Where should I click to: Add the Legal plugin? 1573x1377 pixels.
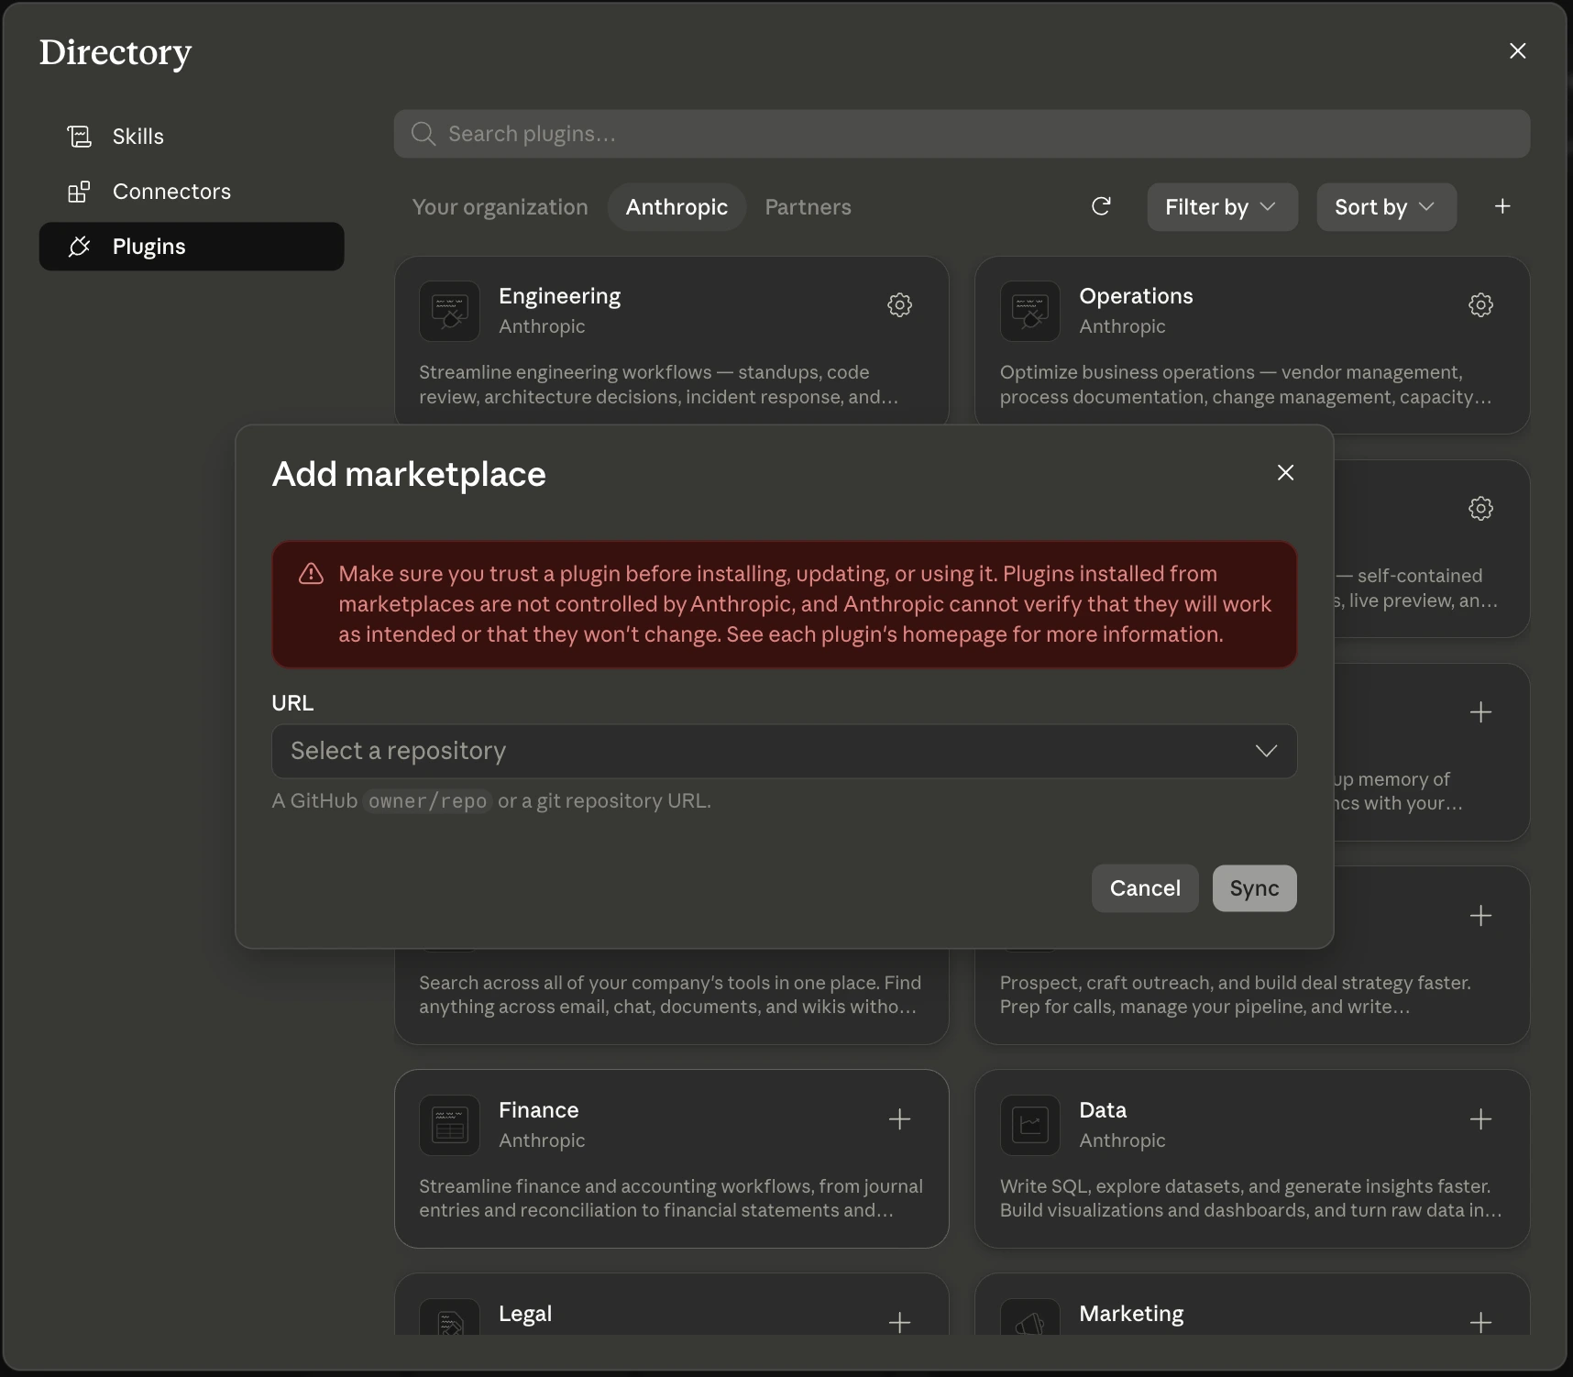(x=900, y=1322)
